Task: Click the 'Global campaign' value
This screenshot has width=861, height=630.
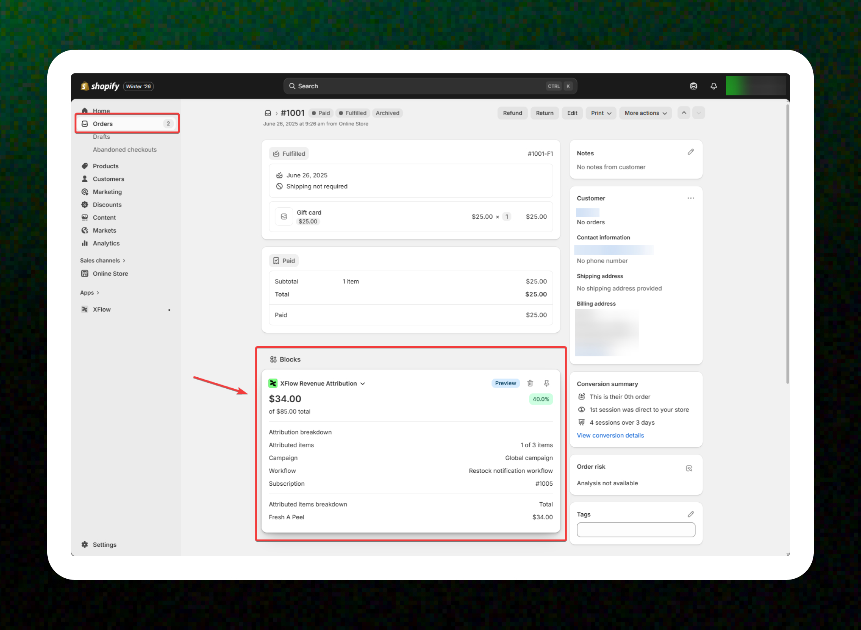Action: (529, 458)
